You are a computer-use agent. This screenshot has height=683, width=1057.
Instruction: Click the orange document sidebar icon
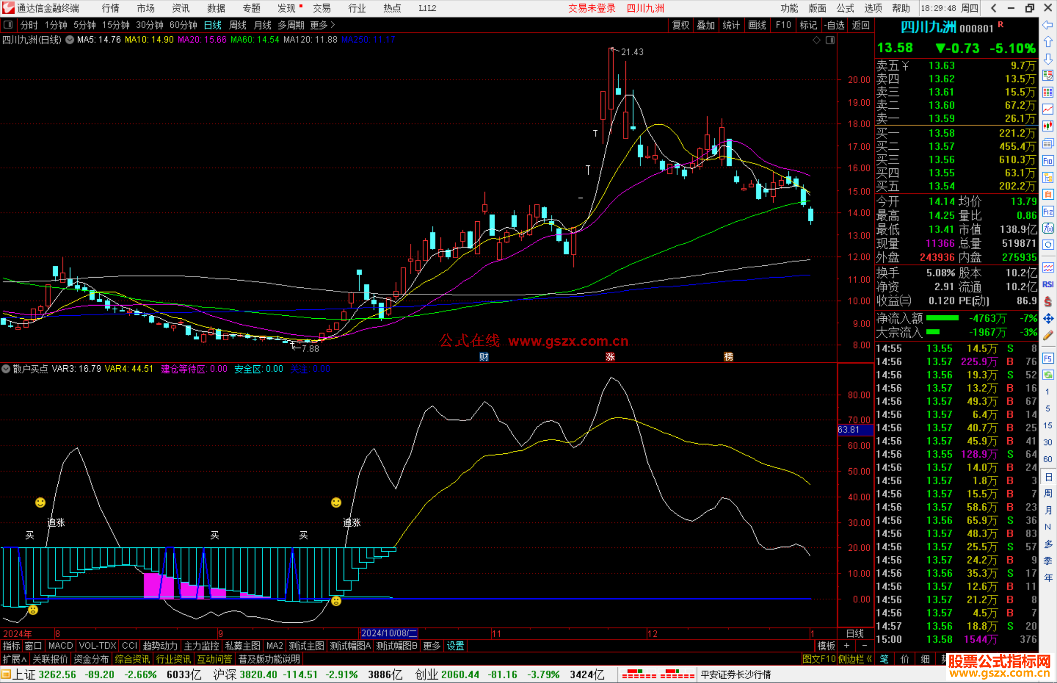1048,194
